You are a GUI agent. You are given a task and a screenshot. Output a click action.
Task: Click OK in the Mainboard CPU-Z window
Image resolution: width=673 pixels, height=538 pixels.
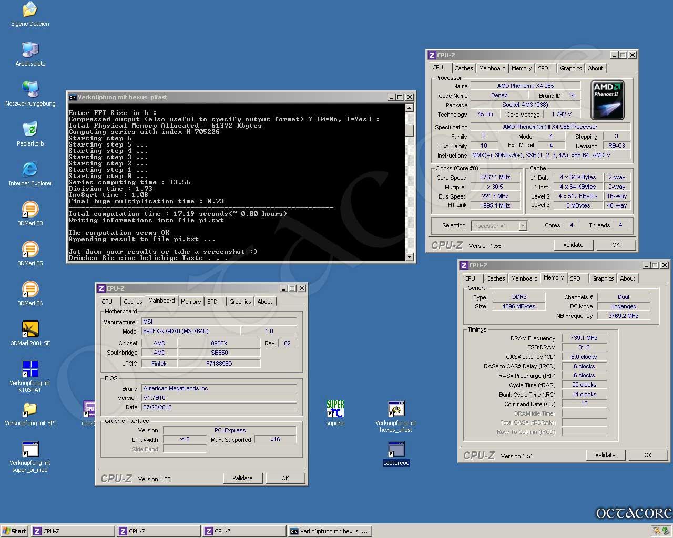285,478
